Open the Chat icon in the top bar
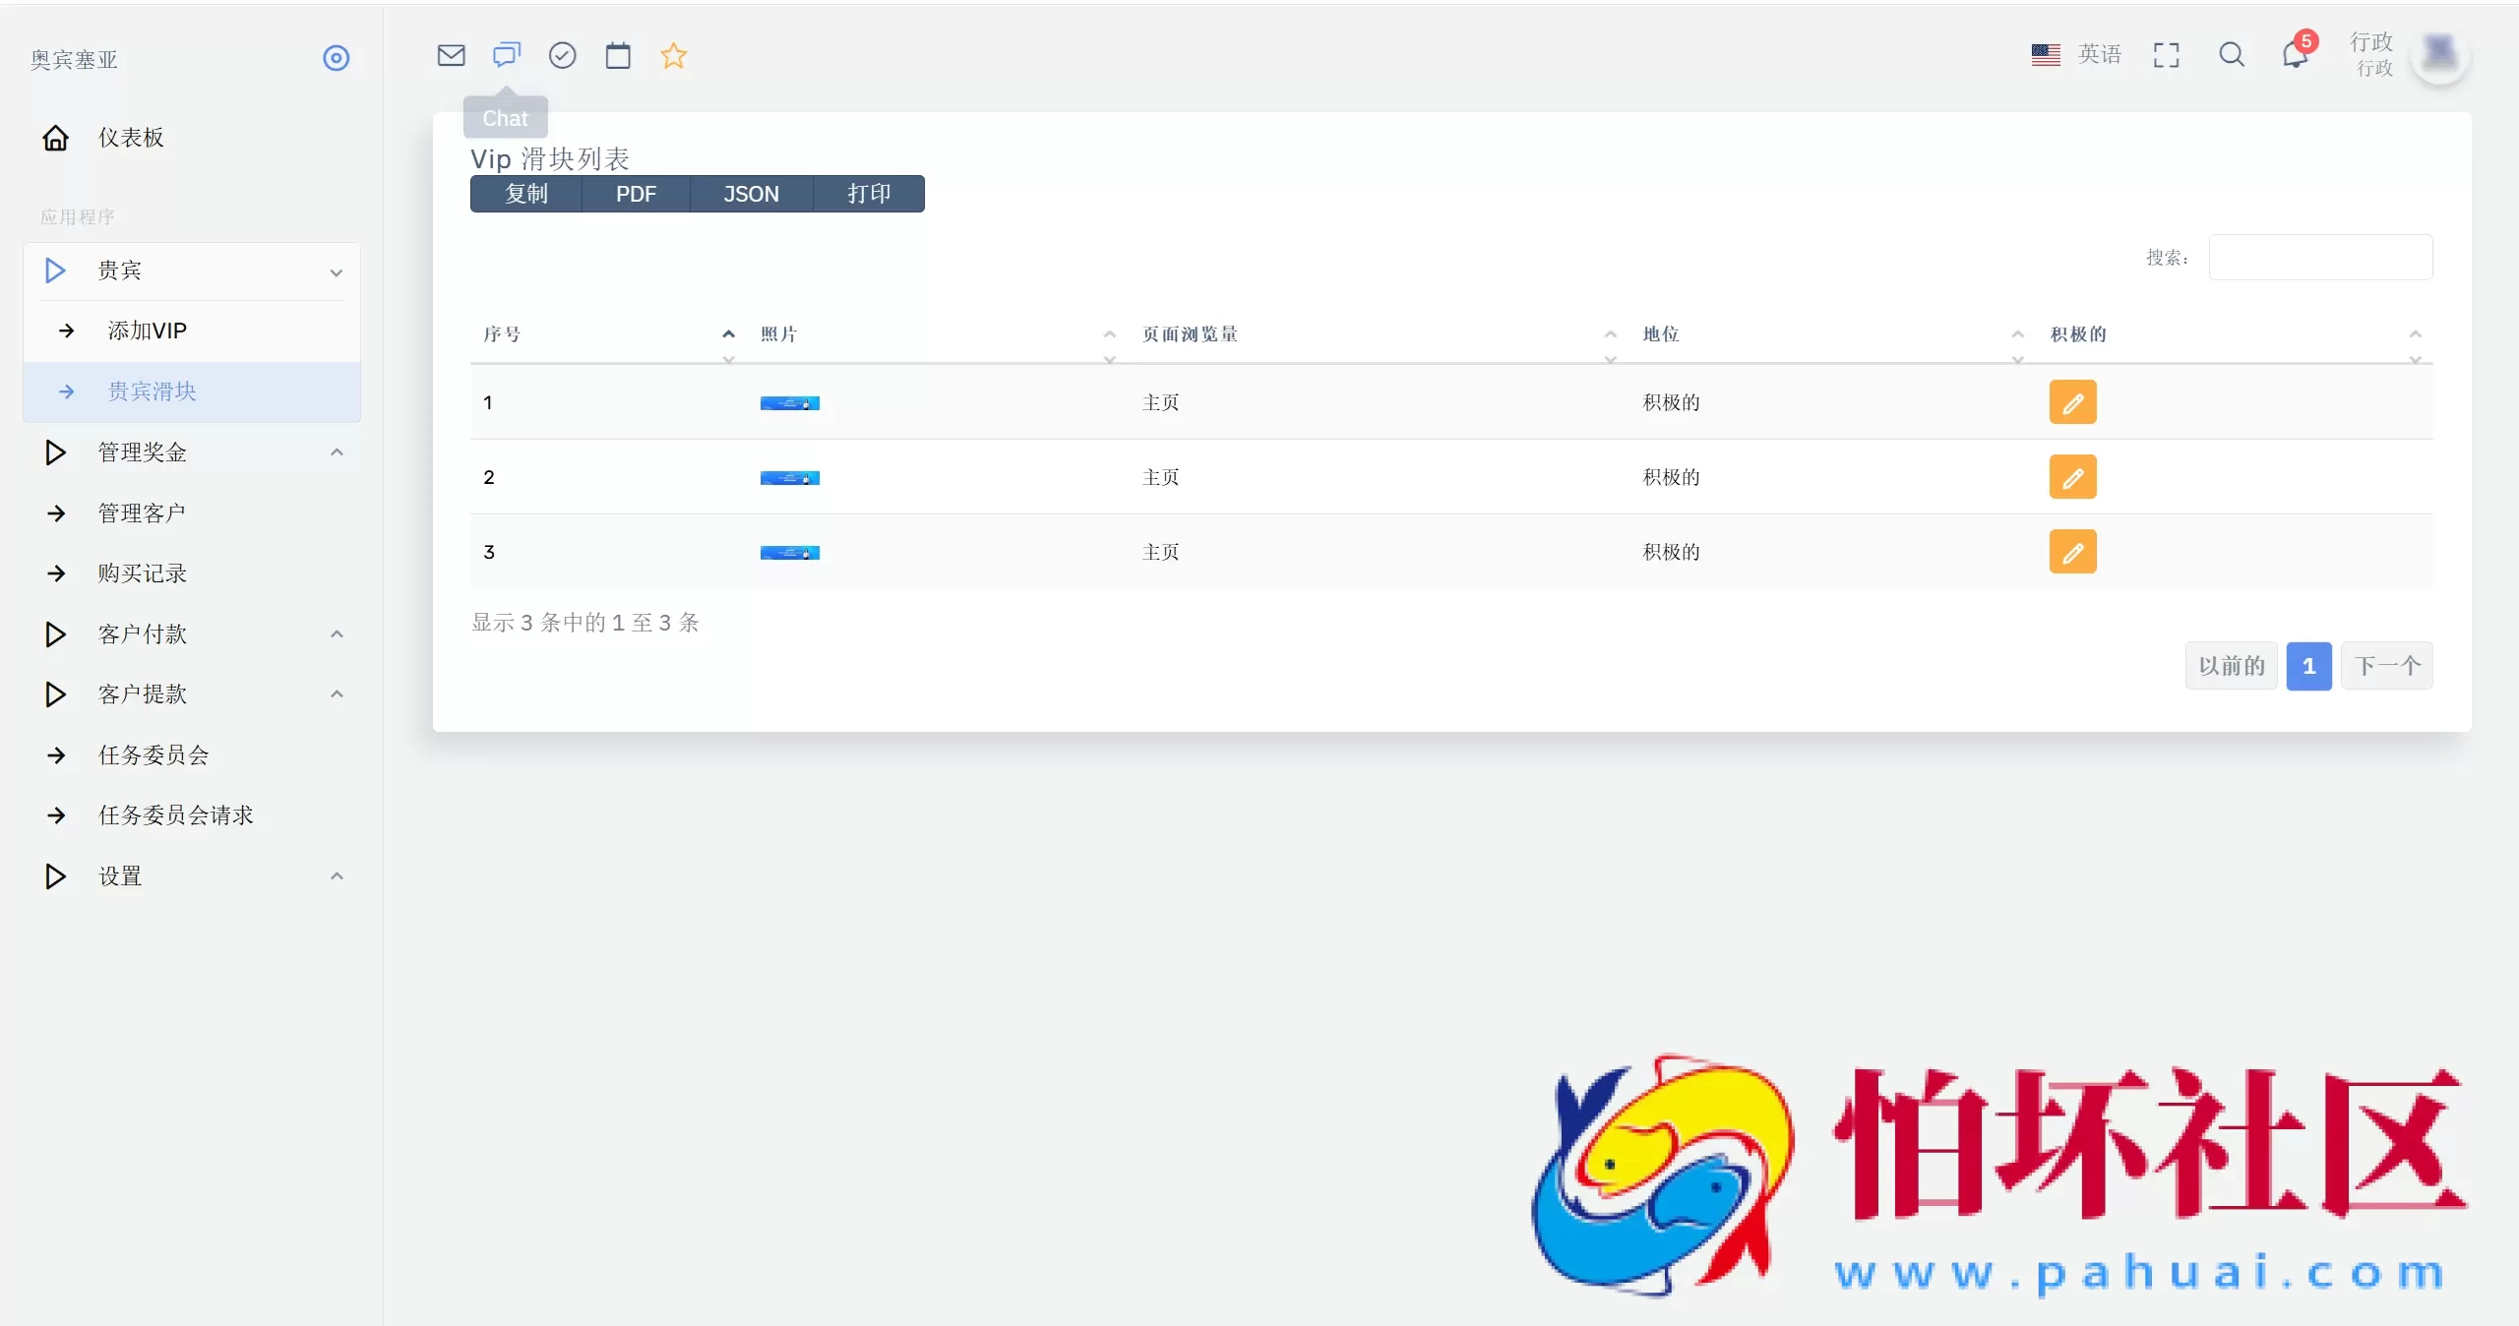The height and width of the screenshot is (1326, 2519). [x=506, y=55]
